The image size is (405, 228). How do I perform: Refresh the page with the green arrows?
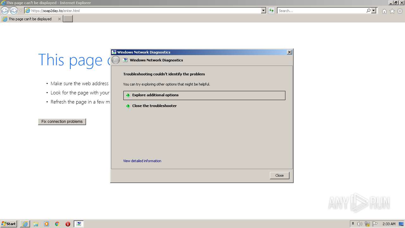[271, 11]
